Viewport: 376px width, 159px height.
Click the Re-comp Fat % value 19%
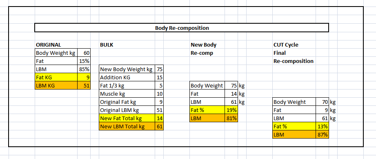(231, 110)
